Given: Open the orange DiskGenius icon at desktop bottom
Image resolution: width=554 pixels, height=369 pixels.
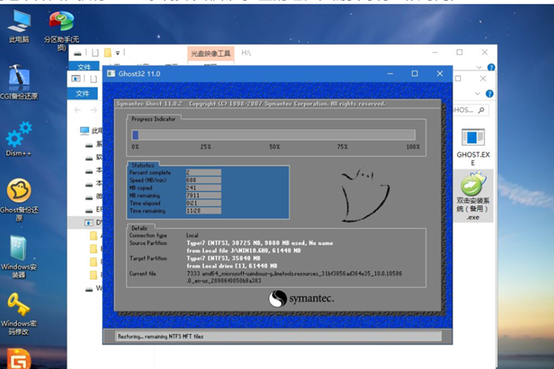Looking at the screenshot, I should (19, 359).
